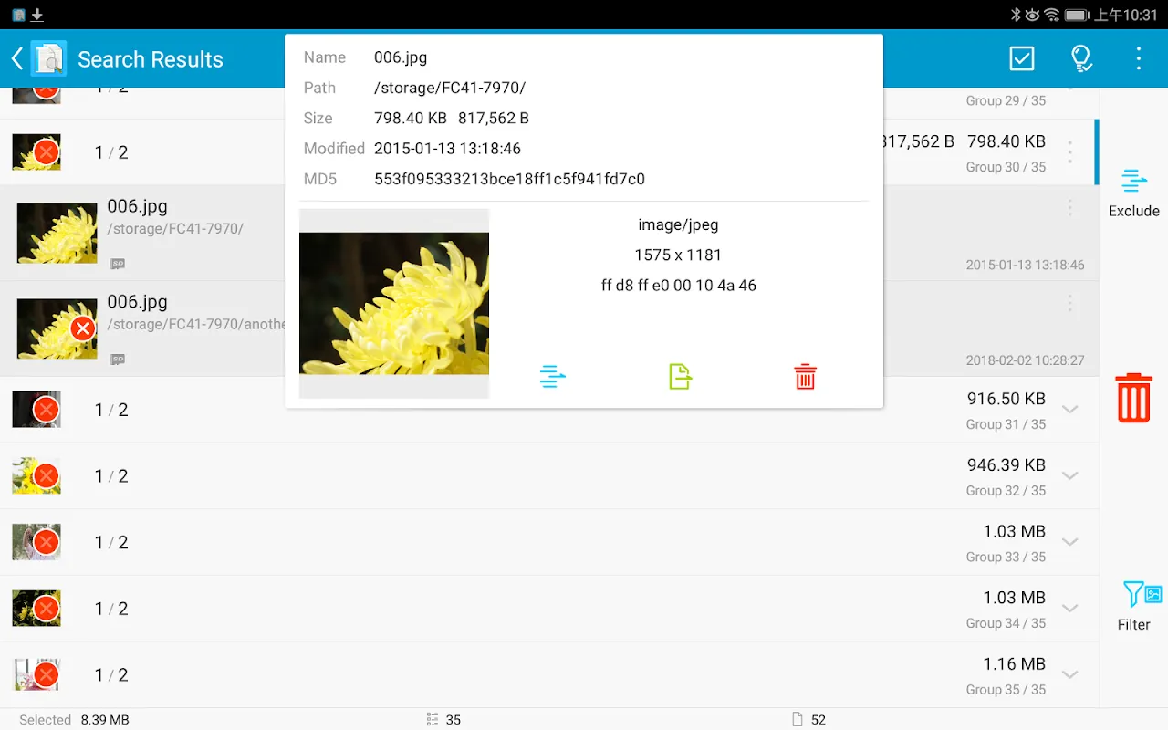
Task: Tap the blue exclude icon in details popup
Action: click(552, 376)
